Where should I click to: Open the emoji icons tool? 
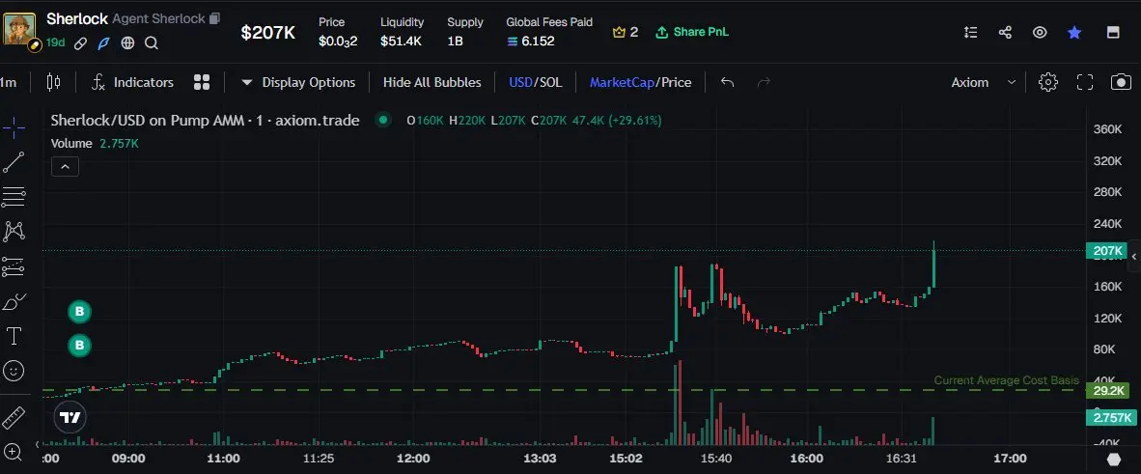[14, 372]
